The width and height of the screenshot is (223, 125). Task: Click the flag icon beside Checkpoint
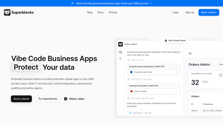tap(130, 113)
